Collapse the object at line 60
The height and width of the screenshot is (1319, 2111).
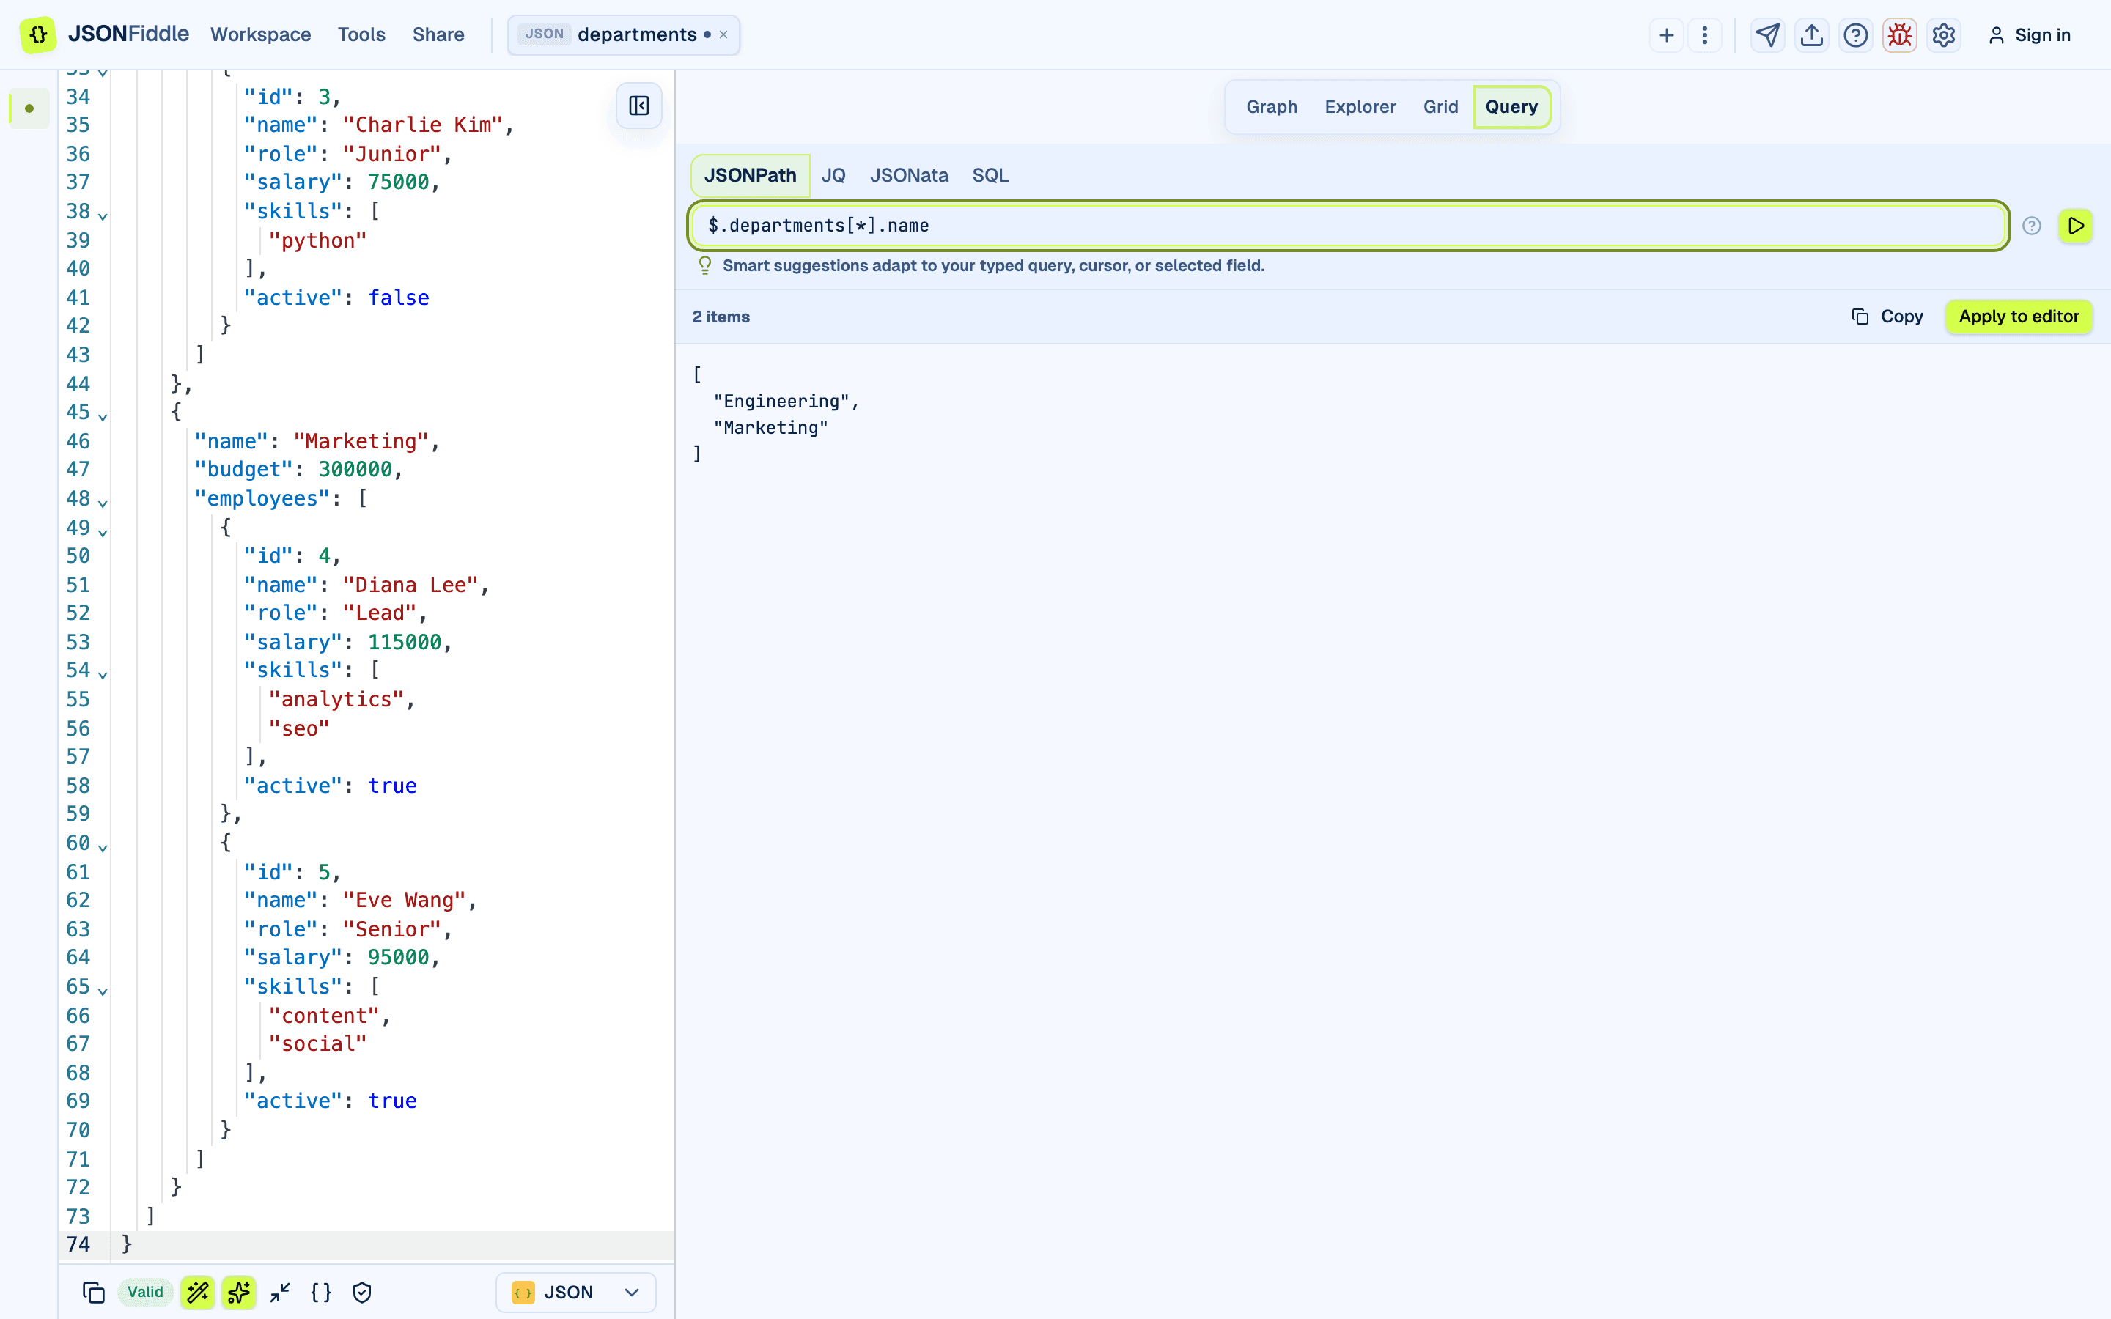(103, 847)
